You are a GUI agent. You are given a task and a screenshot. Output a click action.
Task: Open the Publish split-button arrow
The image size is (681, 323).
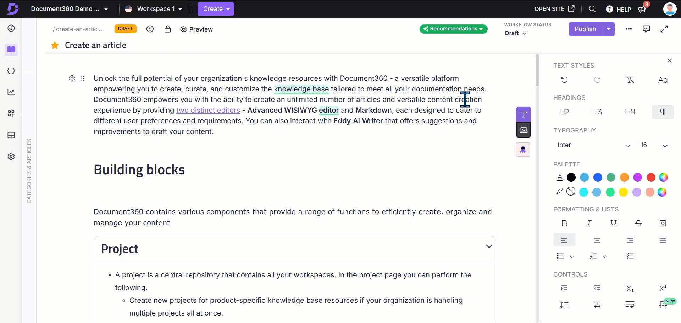point(609,29)
